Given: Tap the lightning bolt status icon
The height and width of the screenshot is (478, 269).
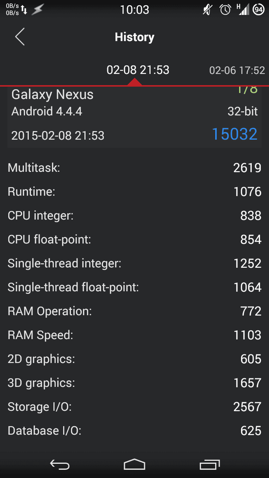Looking at the screenshot, I should pos(38,10).
